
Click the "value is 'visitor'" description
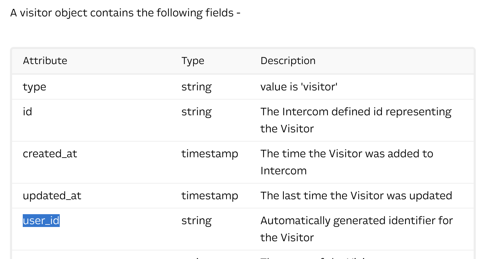coord(299,87)
